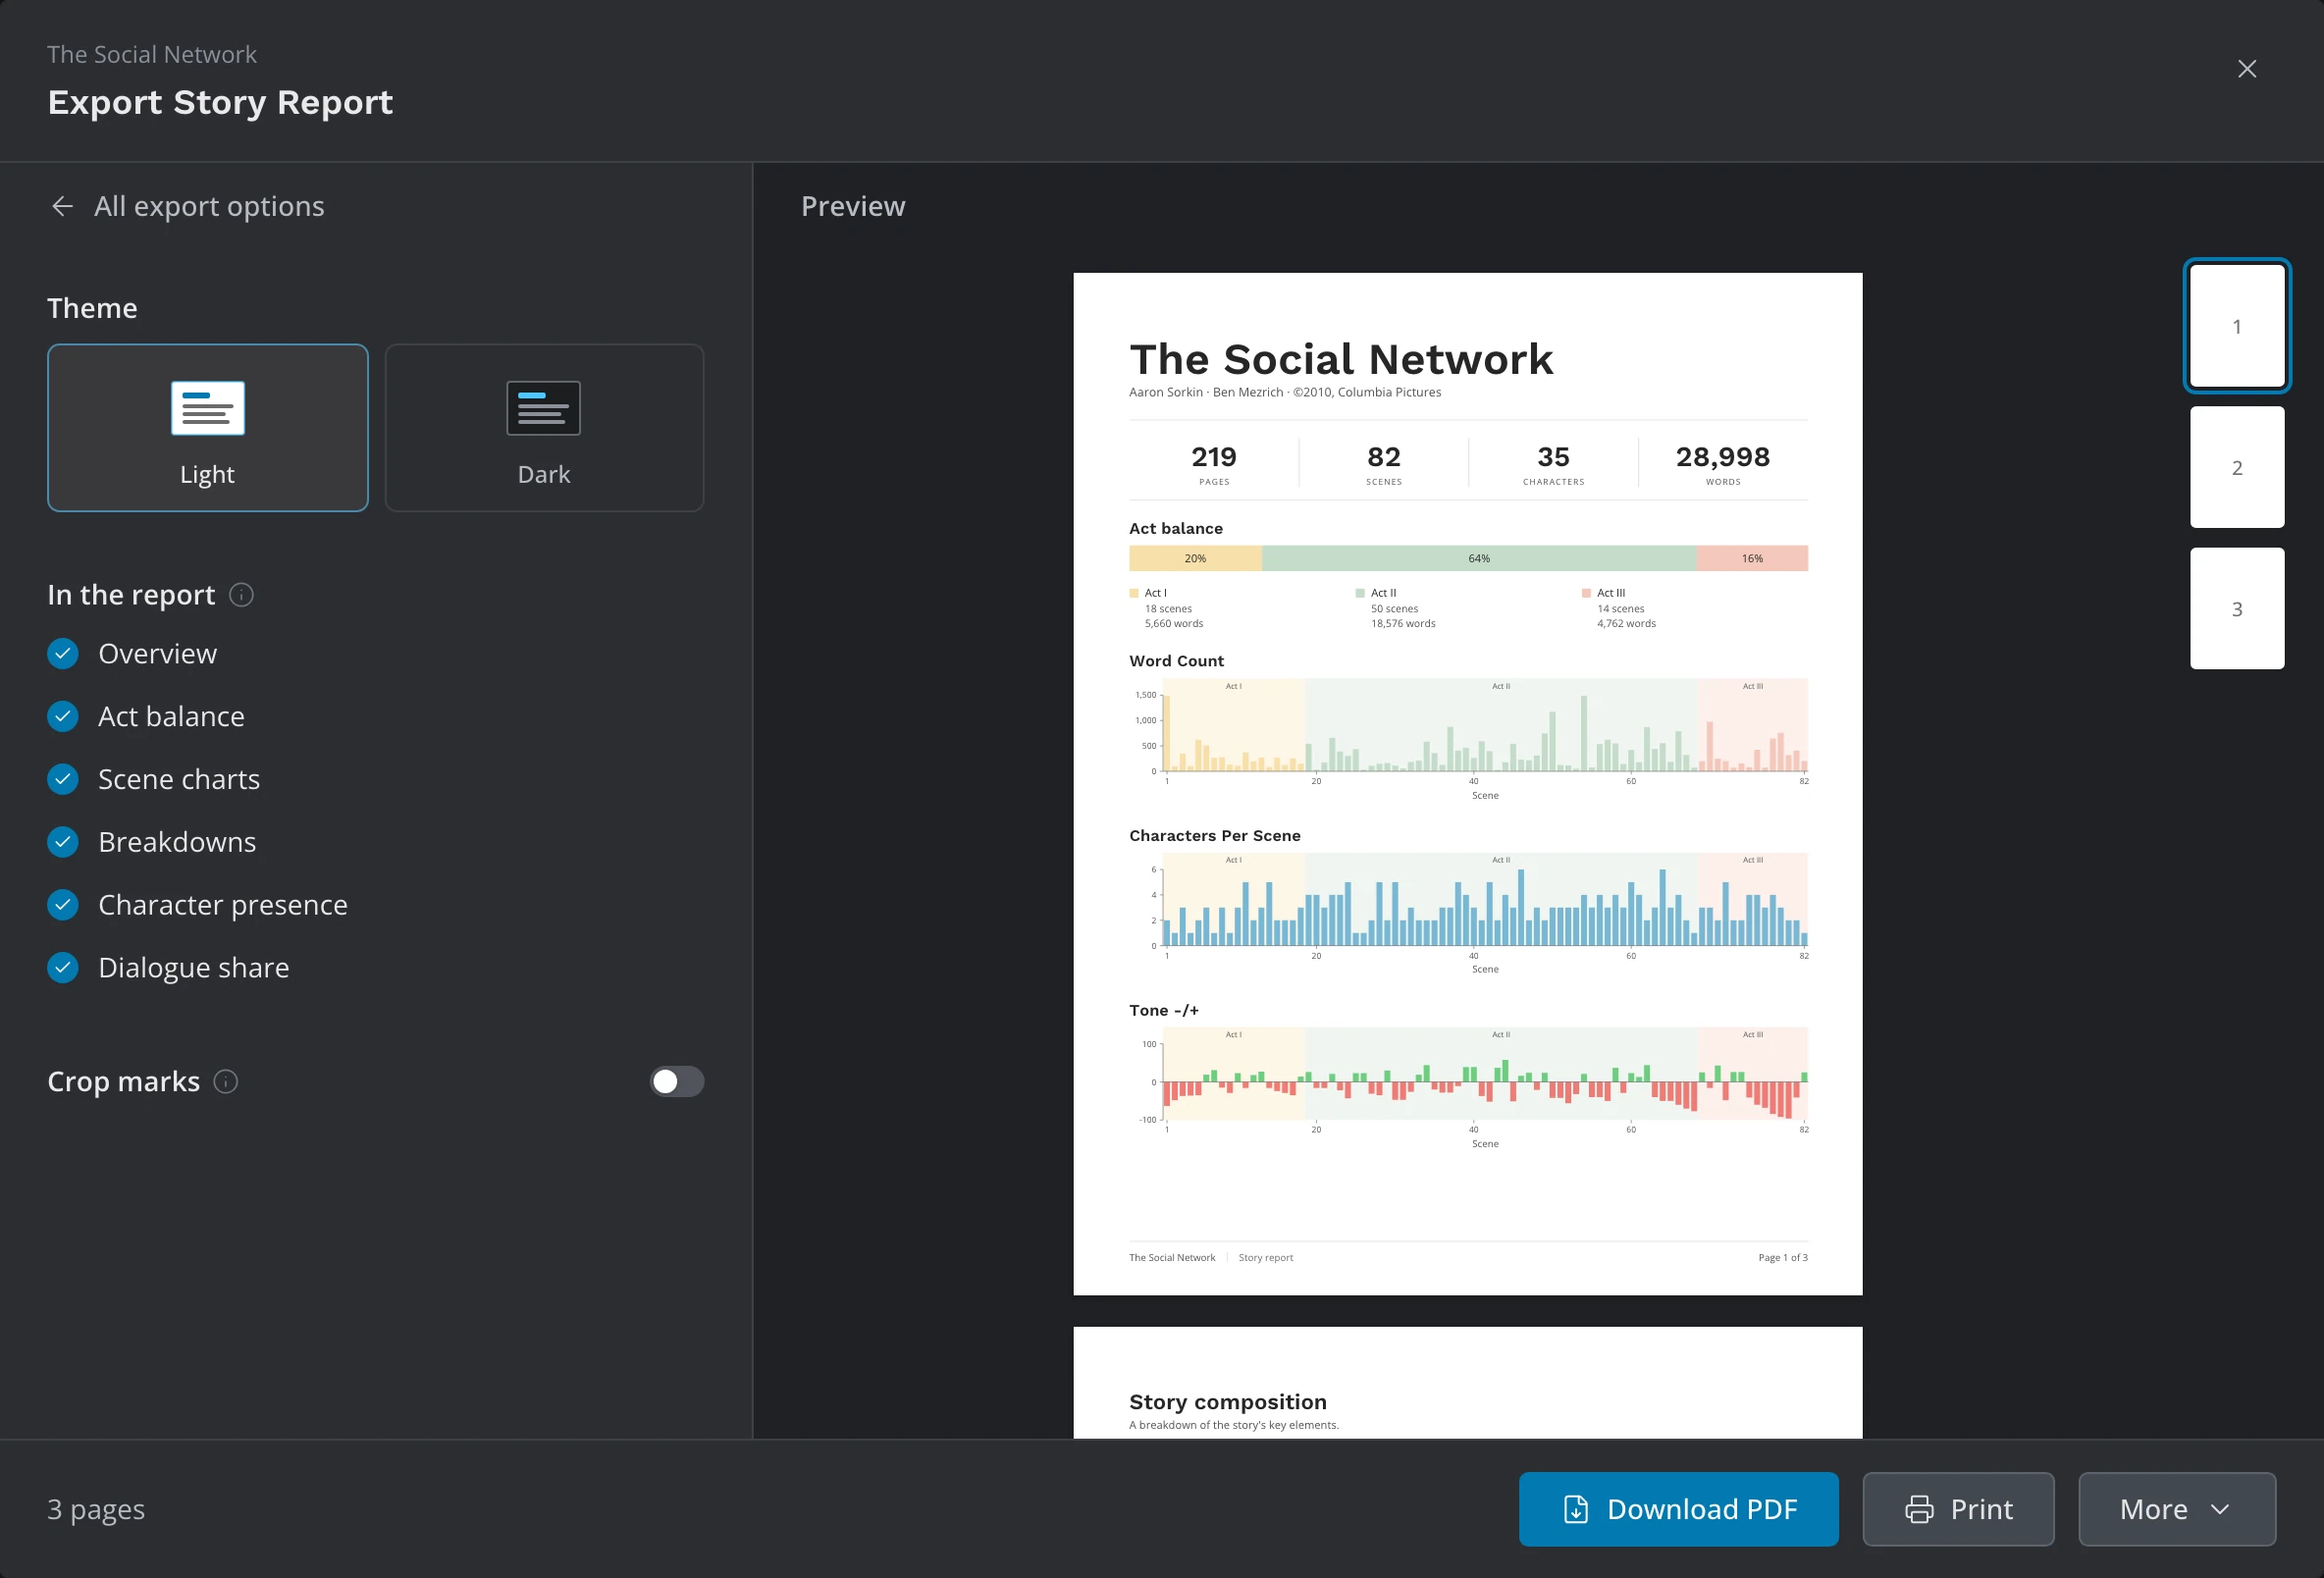Enable the Crop marks toggle
Viewport: 2324px width, 1578px height.
point(677,1082)
